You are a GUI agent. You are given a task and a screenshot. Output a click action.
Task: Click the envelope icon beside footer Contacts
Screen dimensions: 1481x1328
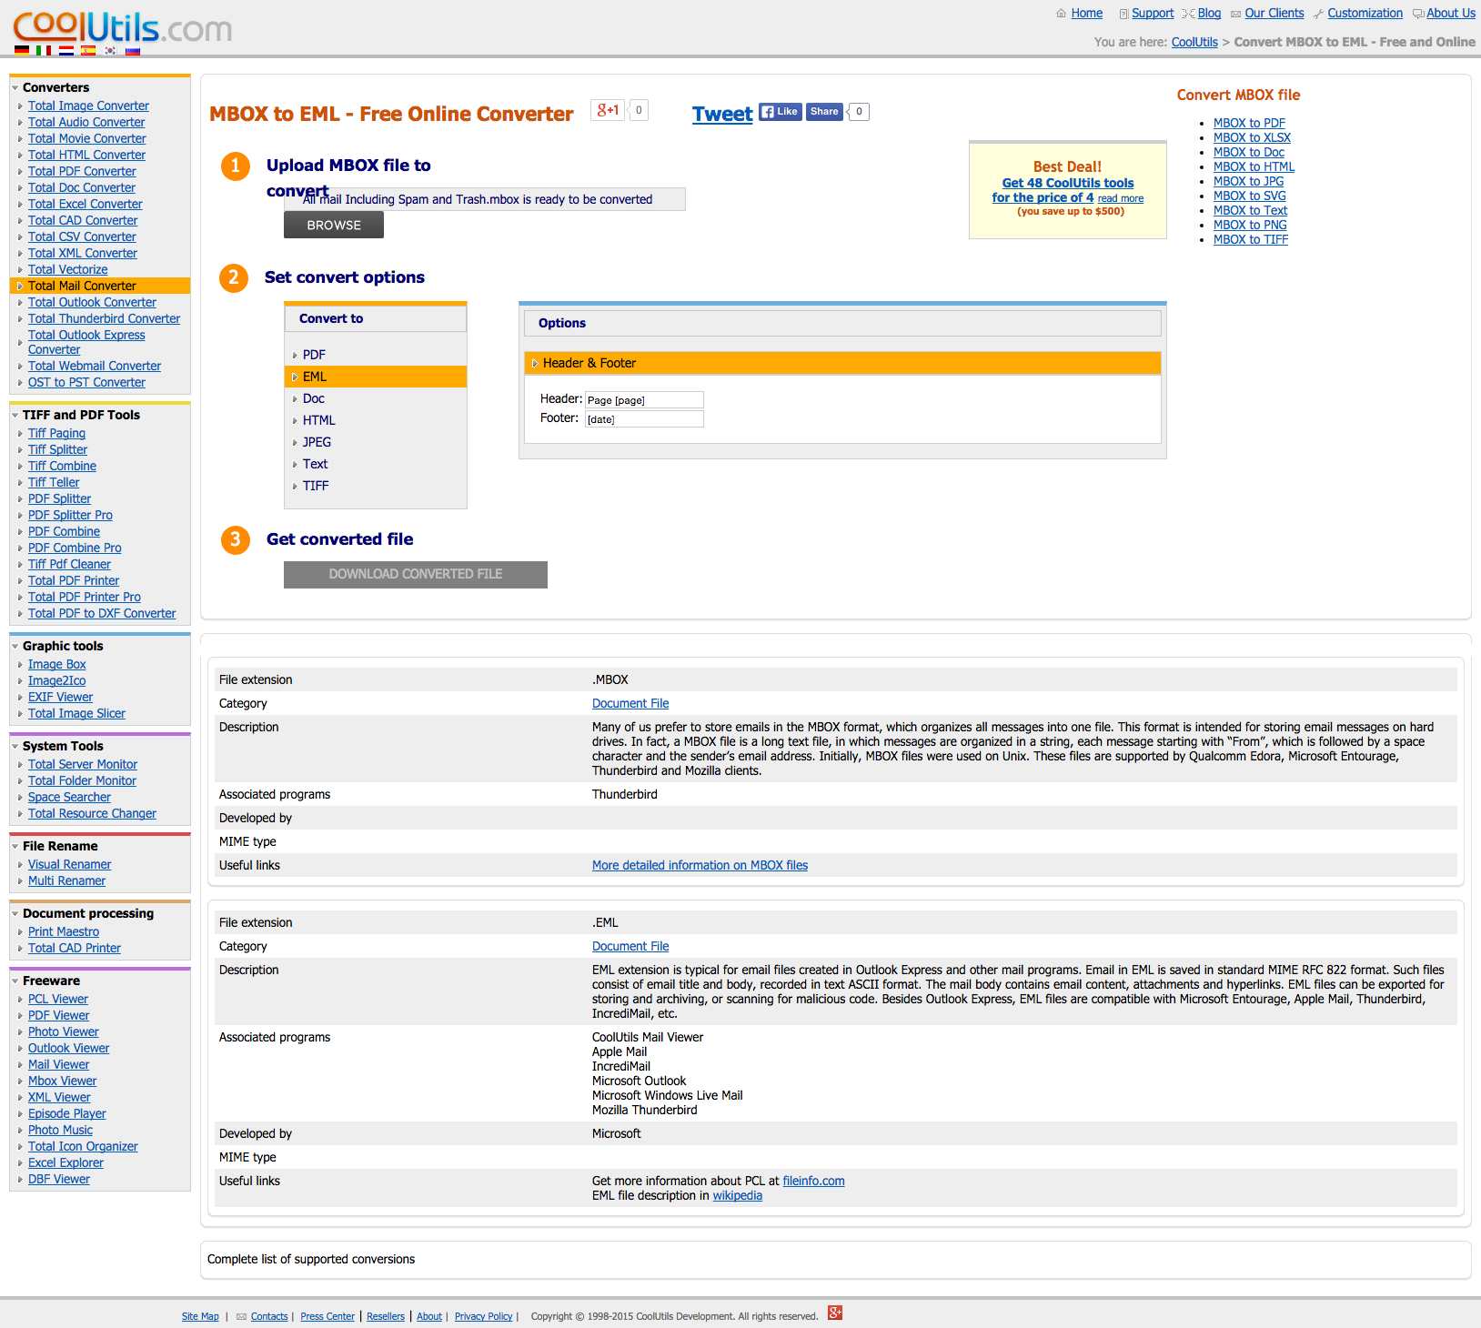pos(241,1316)
